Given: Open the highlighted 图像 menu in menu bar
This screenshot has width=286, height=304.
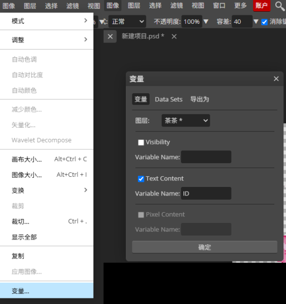Looking at the screenshot, I should (x=113, y=6).
